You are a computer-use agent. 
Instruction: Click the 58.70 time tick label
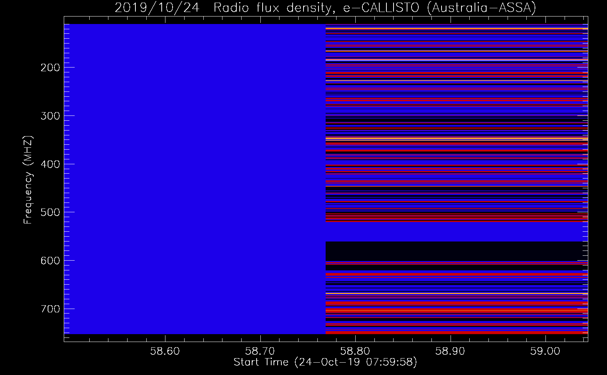[x=260, y=351]
